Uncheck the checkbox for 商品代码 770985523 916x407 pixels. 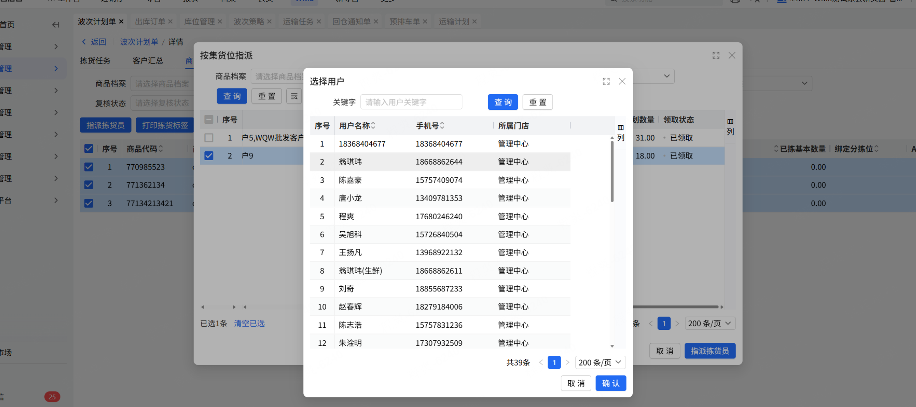(88, 167)
